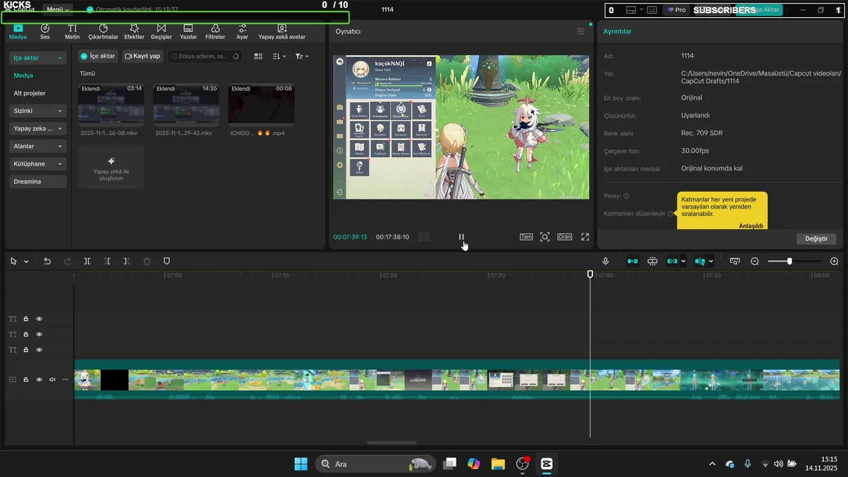Open the timeline cover thumbnail settings icon
Image resolution: width=848 pixels, height=477 pixels.
(x=735, y=262)
